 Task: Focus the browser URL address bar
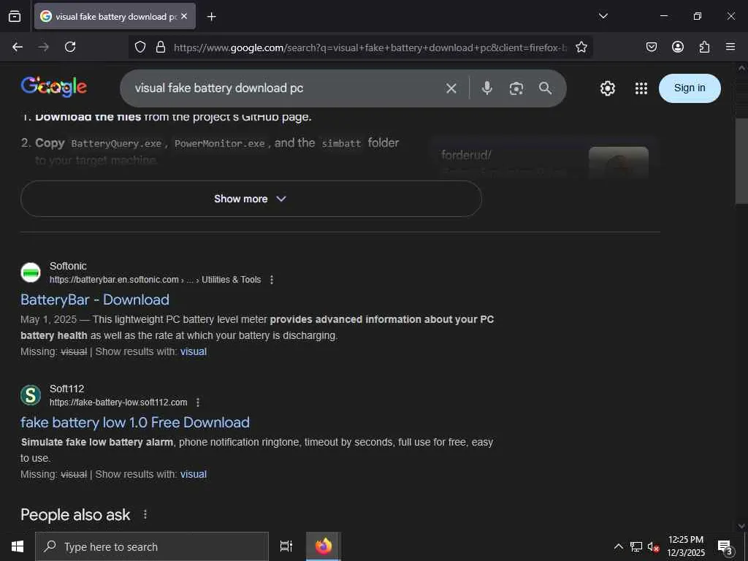click(370, 47)
